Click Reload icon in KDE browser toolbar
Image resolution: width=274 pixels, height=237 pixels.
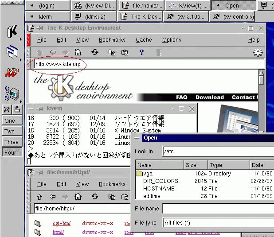click(95, 52)
